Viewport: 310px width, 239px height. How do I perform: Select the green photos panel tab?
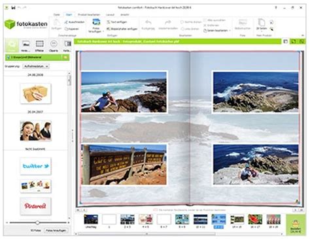12,46
